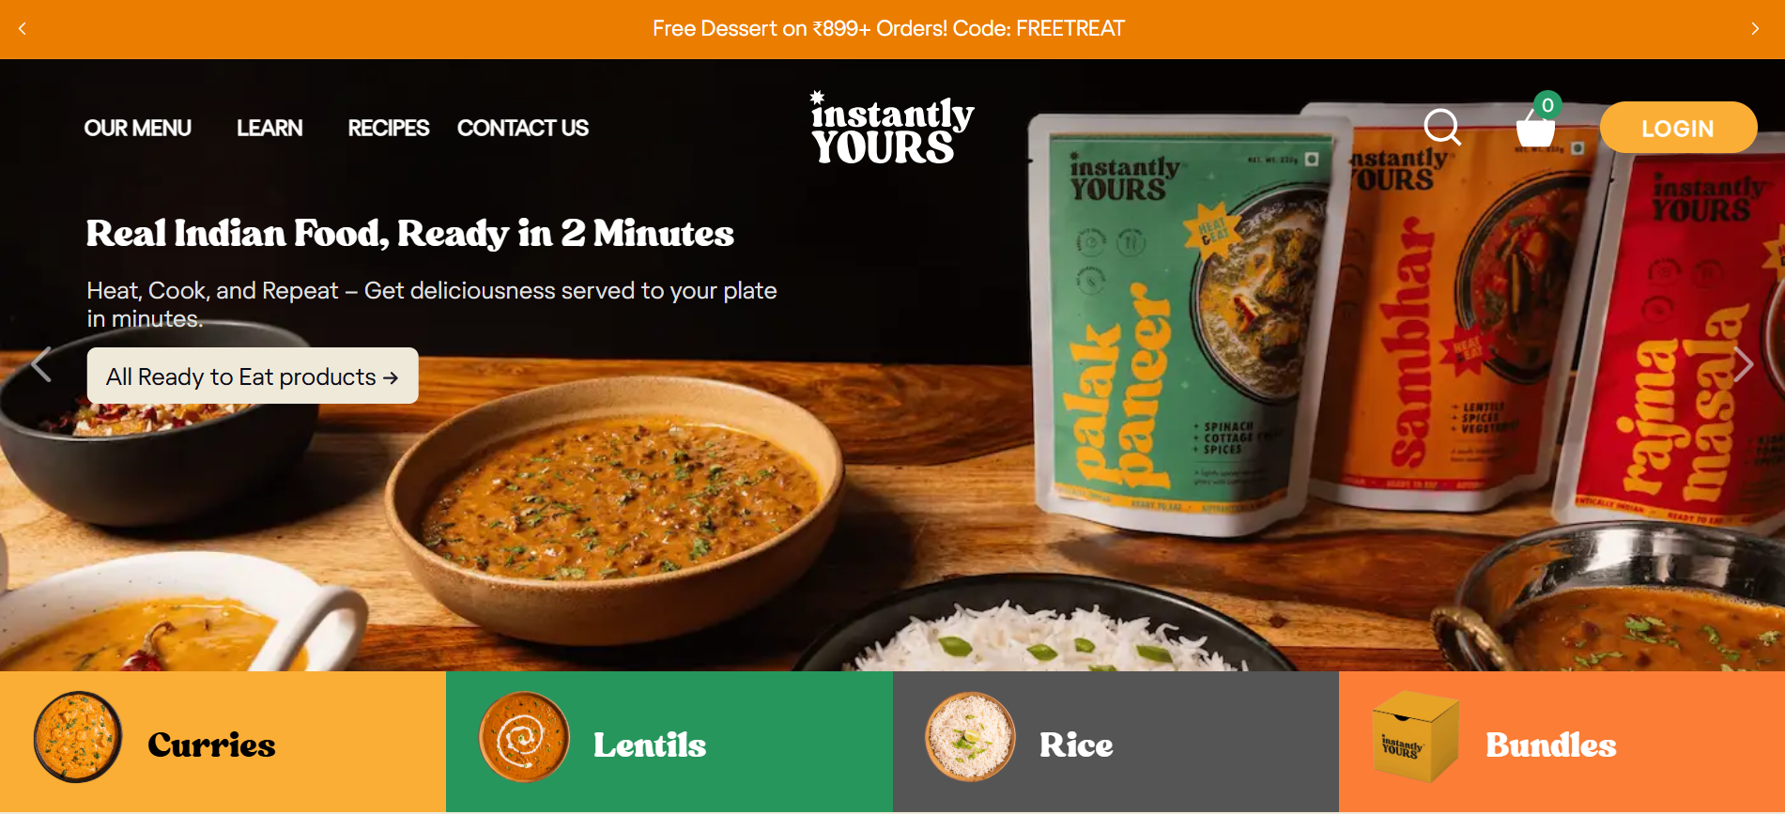1785x814 pixels.
Task: Select the Lentils bowl icon
Action: tap(524, 737)
